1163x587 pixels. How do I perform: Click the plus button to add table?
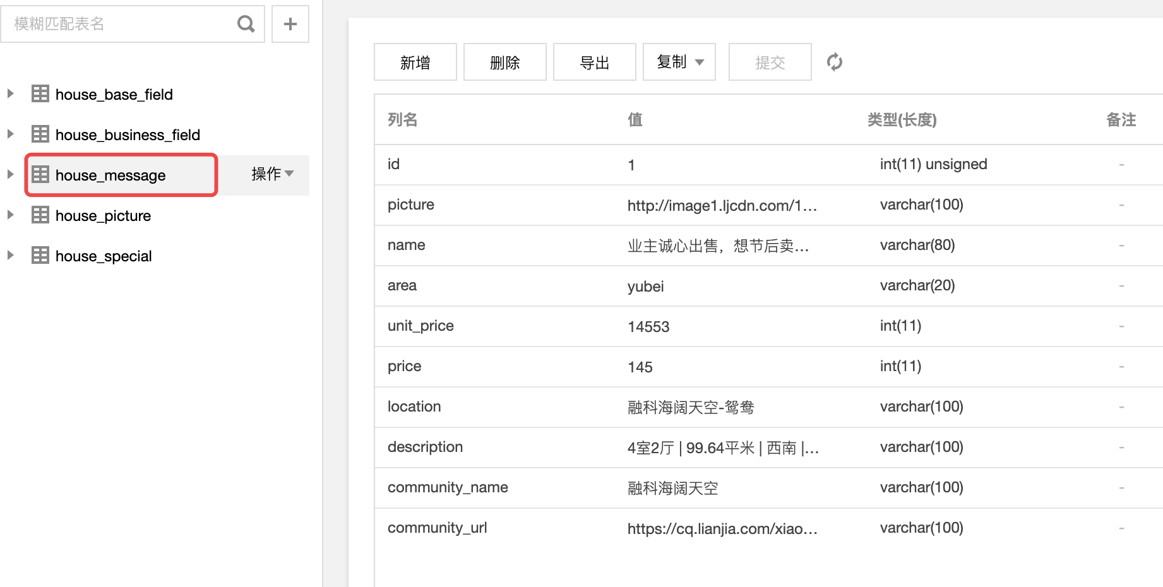(290, 24)
